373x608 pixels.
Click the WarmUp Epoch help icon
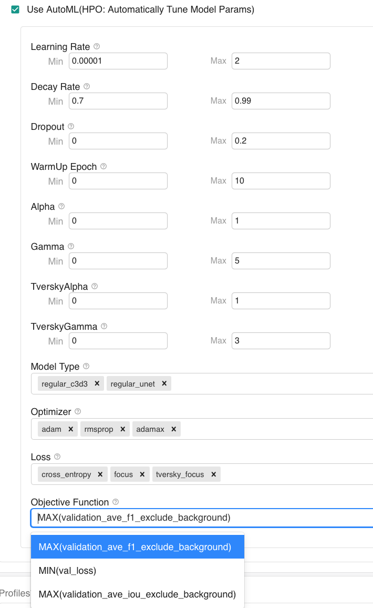coord(103,167)
